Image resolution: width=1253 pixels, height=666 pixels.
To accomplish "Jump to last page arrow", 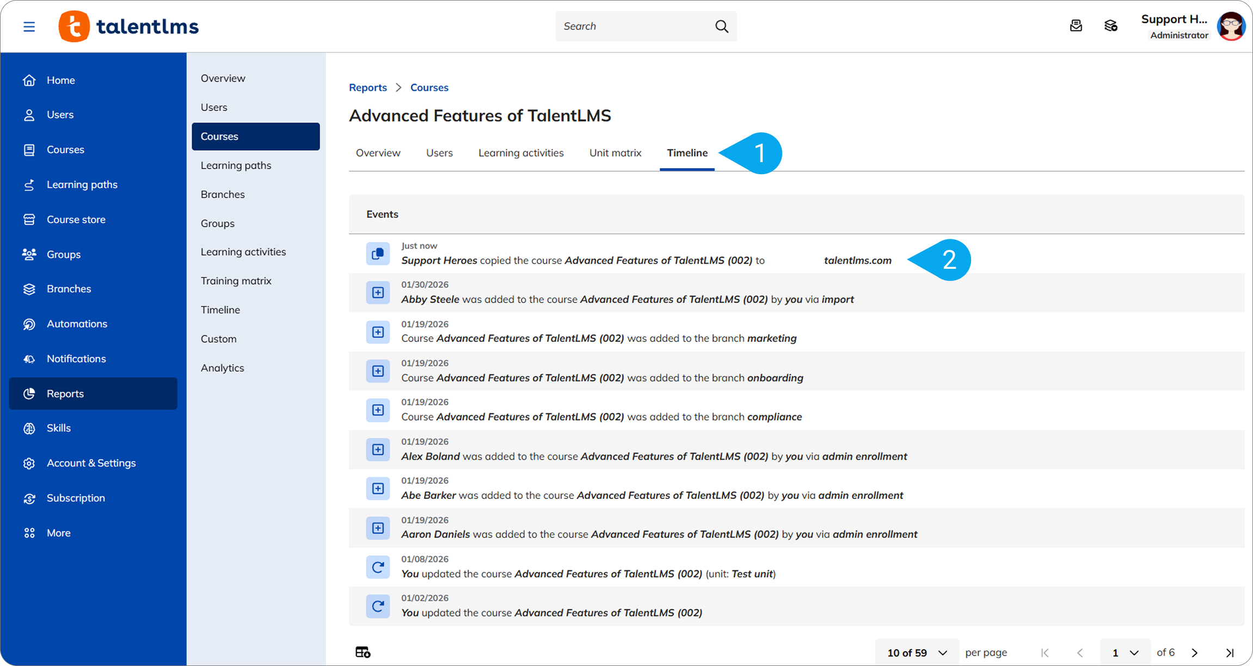I will [1230, 652].
